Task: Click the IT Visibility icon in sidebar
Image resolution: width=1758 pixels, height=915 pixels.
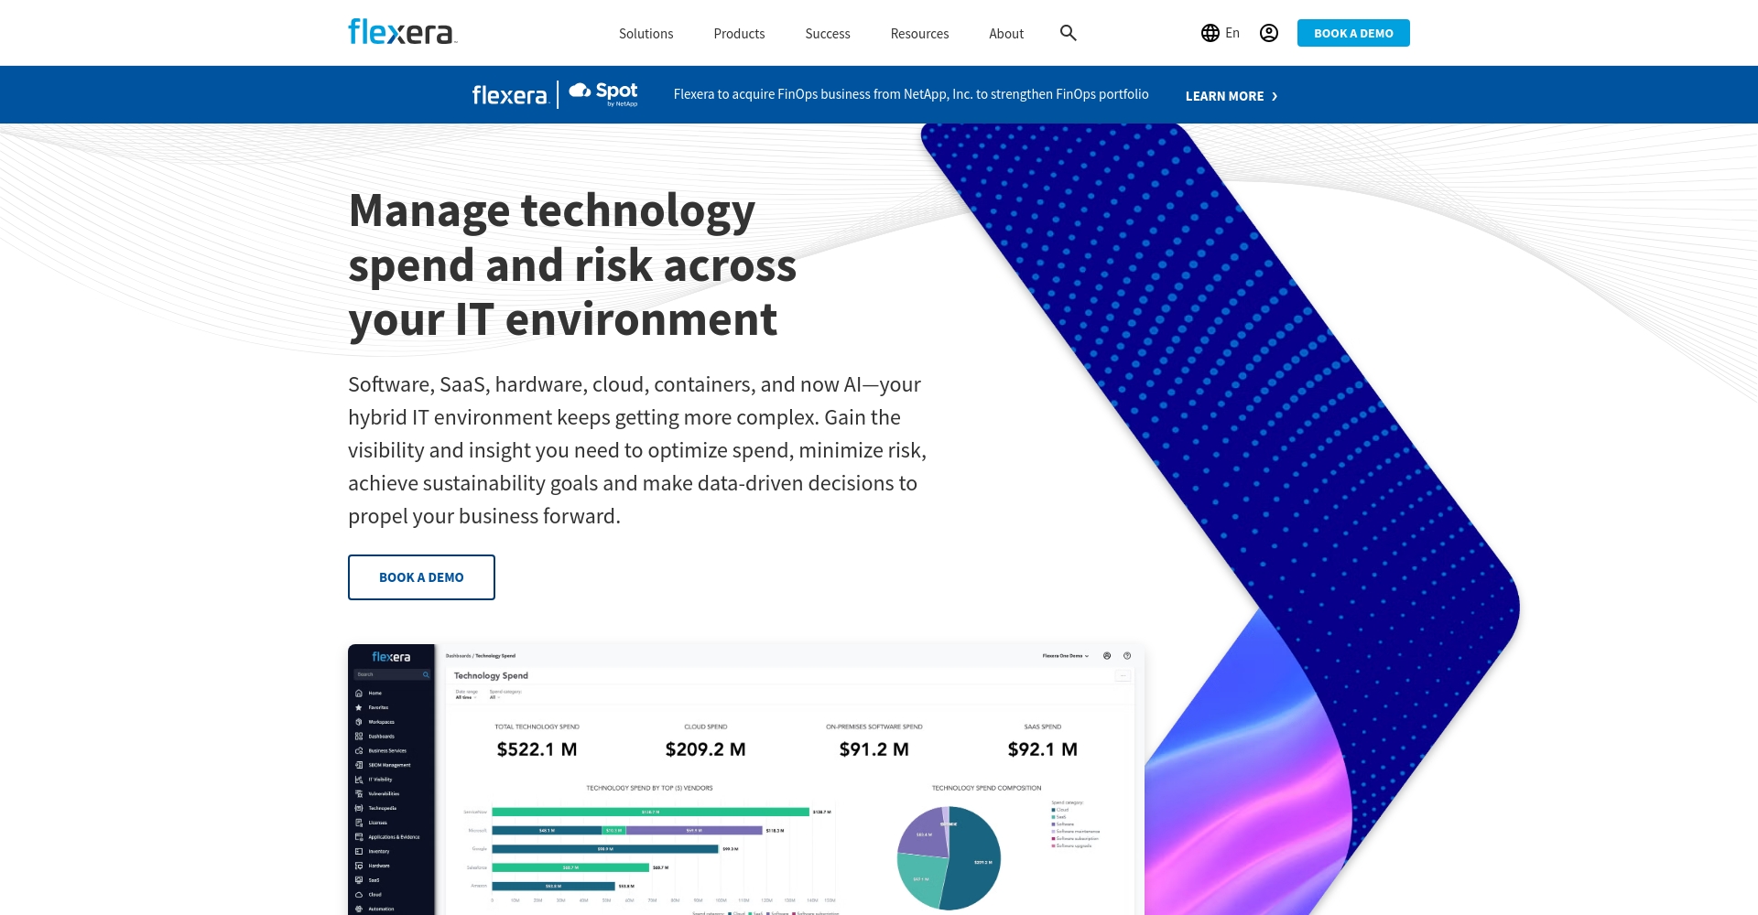Action: click(359, 780)
